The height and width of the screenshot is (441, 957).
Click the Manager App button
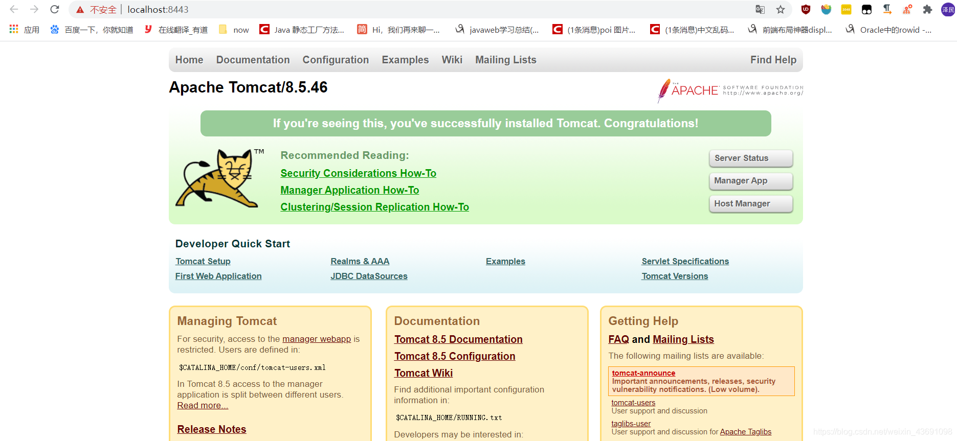pyautogui.click(x=751, y=181)
